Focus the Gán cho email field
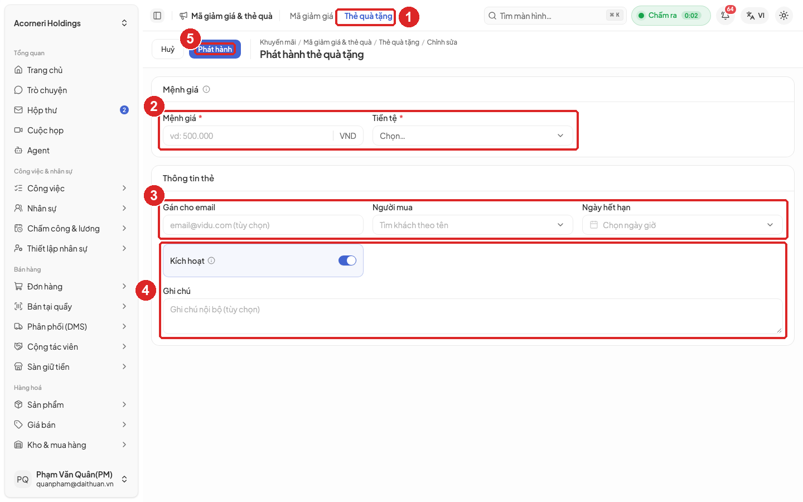Viewport: 803px width, 502px height. pos(263,225)
